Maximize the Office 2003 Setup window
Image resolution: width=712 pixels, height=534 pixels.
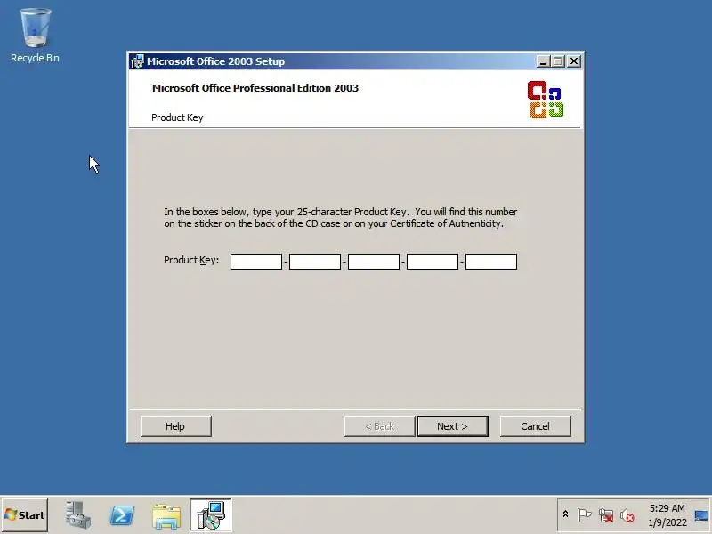tap(558, 61)
